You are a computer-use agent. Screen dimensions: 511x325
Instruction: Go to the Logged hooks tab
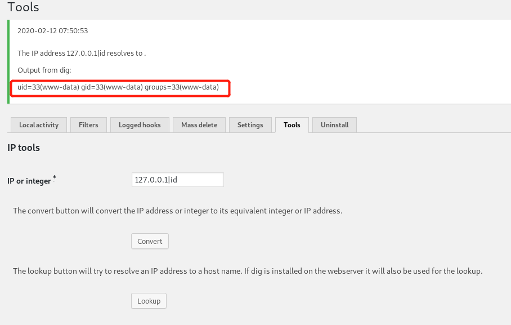click(x=140, y=125)
